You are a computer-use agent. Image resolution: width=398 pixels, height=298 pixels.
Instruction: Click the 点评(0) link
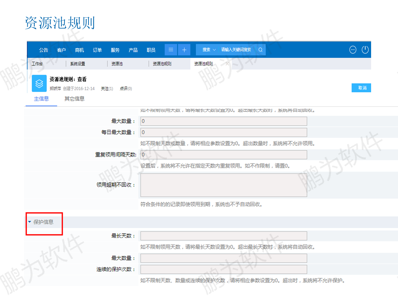click(x=126, y=88)
